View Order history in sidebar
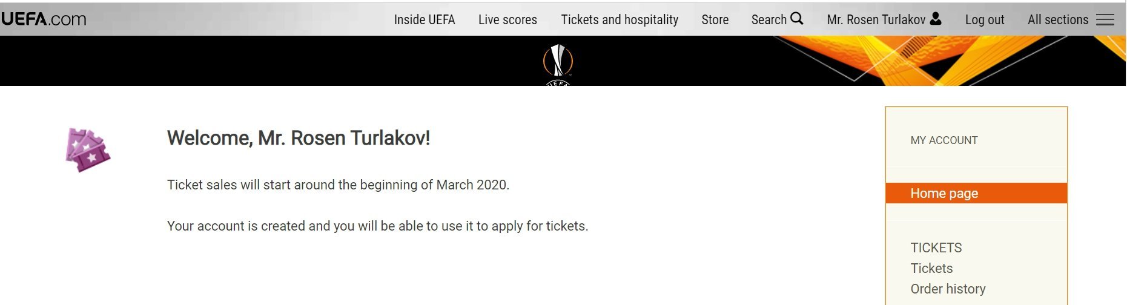Viewport: 1127px width, 305px height. click(x=948, y=289)
